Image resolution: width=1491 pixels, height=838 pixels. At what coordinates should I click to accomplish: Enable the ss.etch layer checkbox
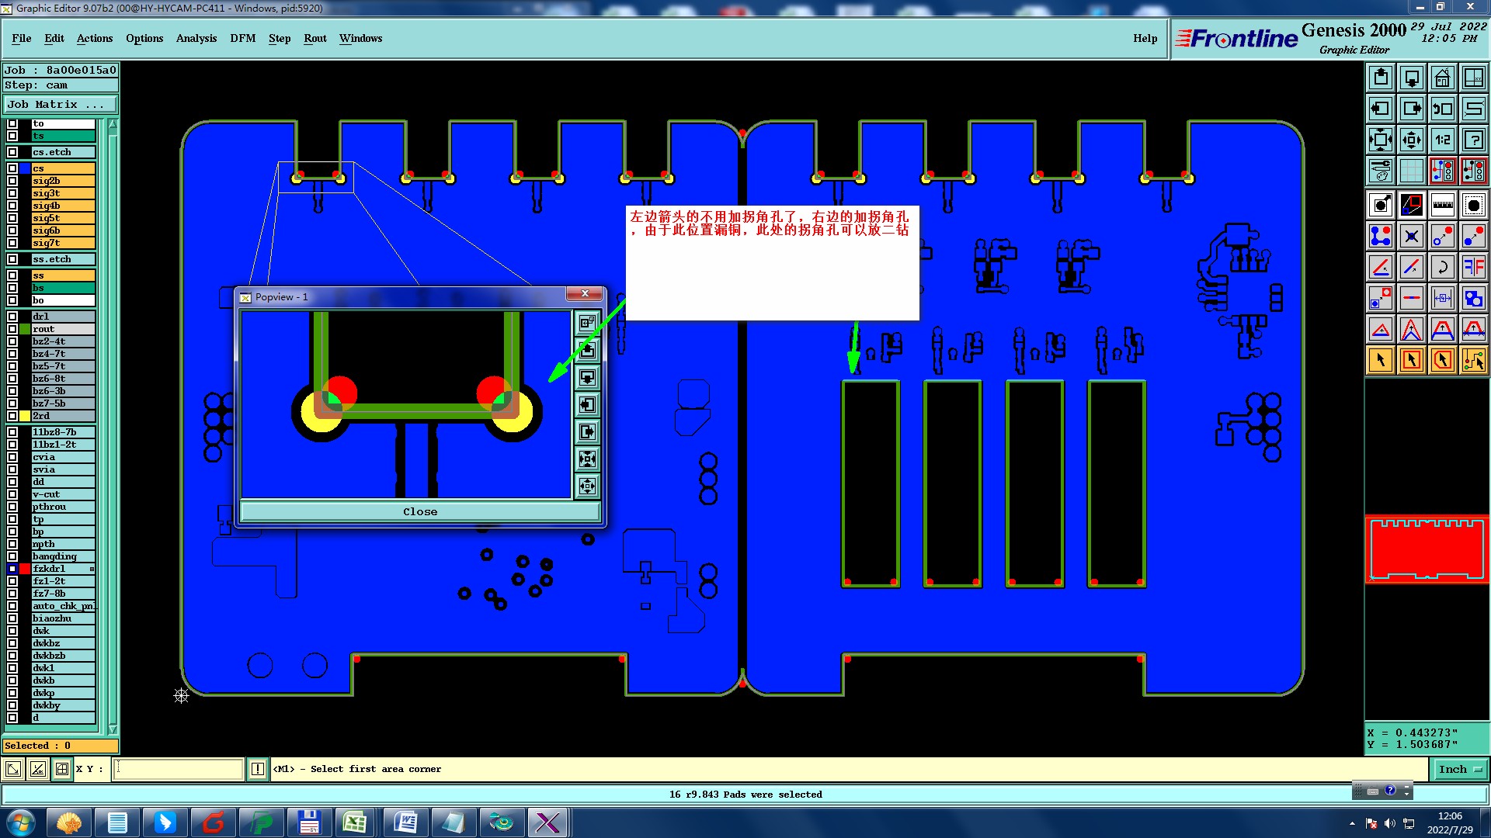click(12, 259)
